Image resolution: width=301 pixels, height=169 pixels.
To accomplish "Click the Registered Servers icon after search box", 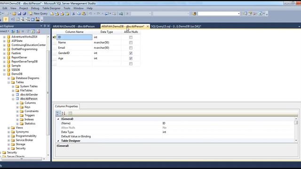I will pyautogui.click(x=245, y=14).
